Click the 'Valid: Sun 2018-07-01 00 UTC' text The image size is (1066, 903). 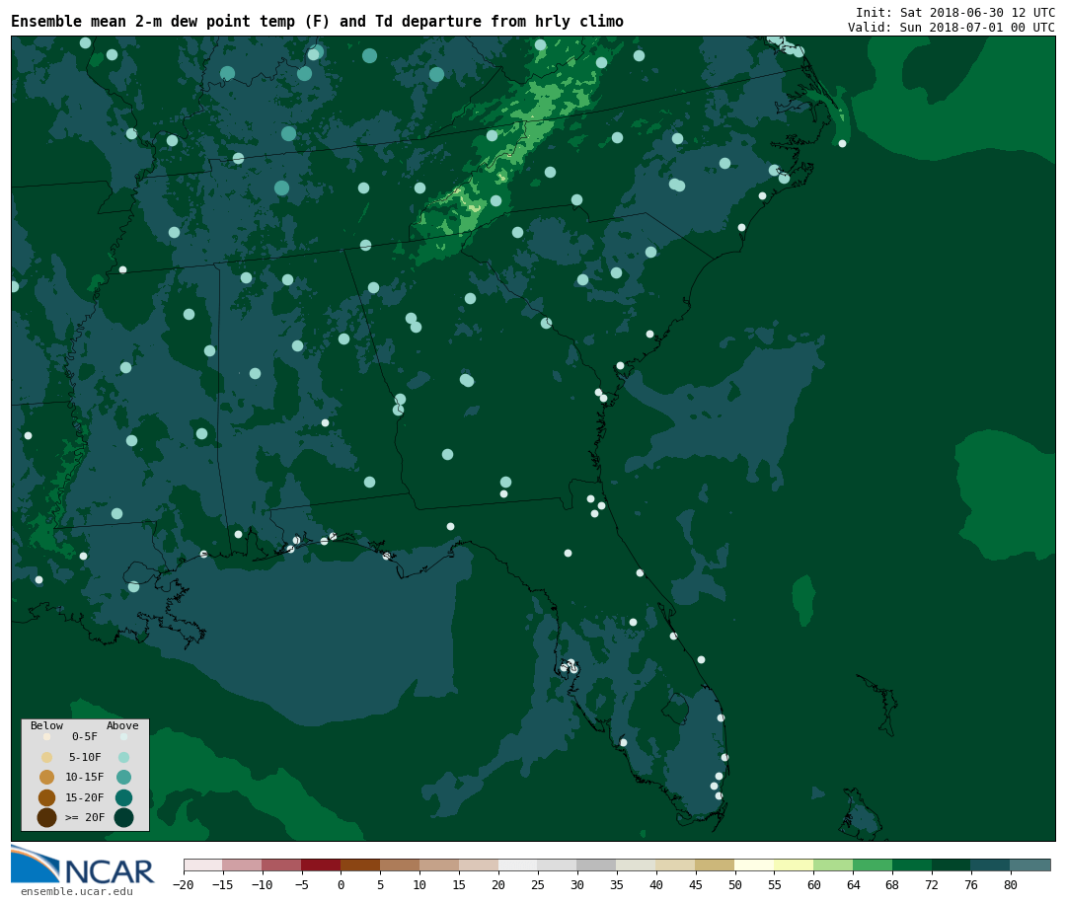click(x=952, y=28)
